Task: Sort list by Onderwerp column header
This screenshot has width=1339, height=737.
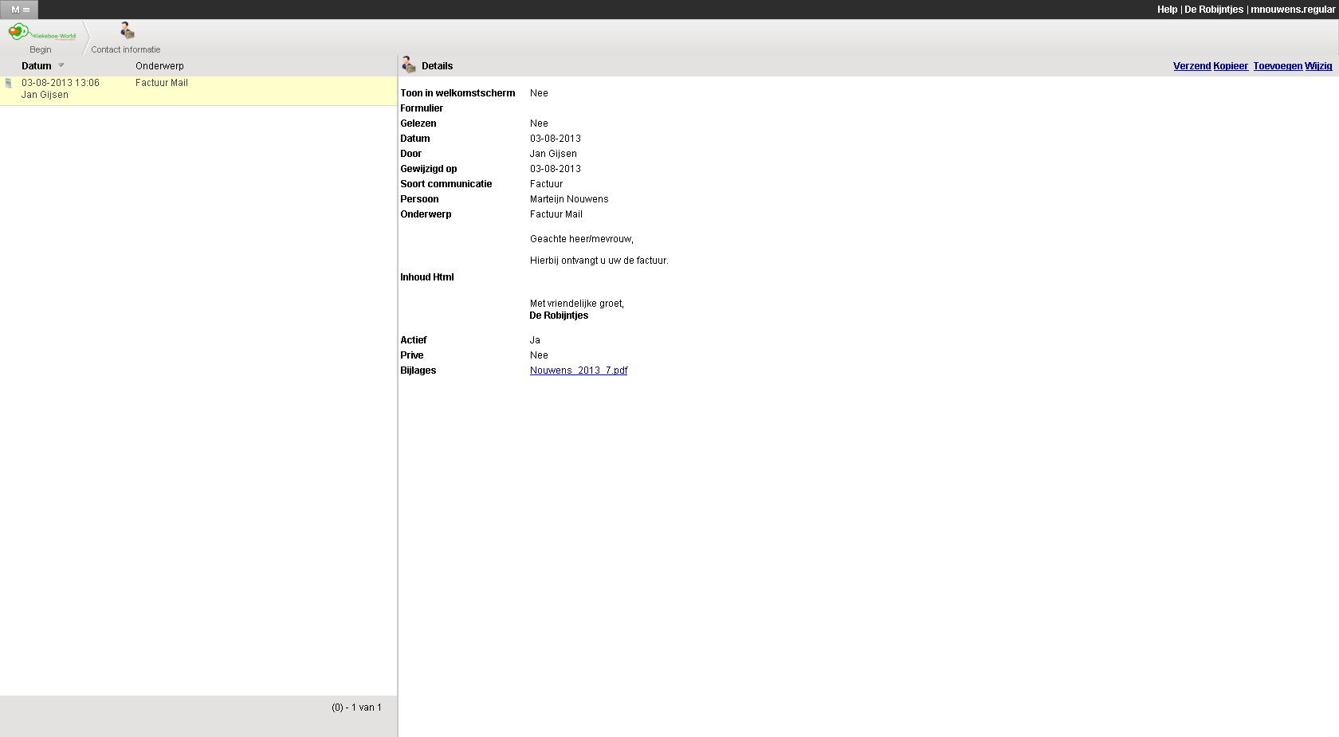Action: (x=159, y=66)
